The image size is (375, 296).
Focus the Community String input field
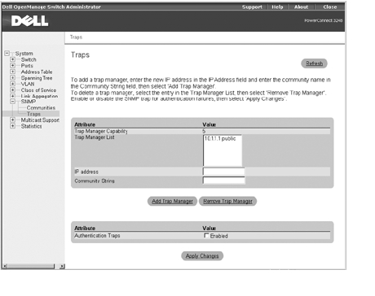pyautogui.click(x=223, y=181)
